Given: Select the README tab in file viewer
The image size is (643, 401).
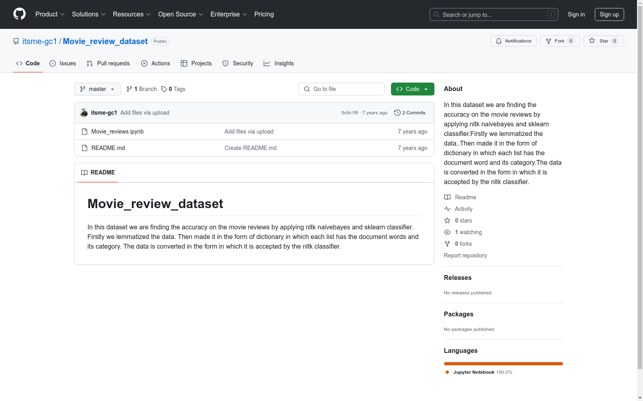Looking at the screenshot, I should coord(98,172).
